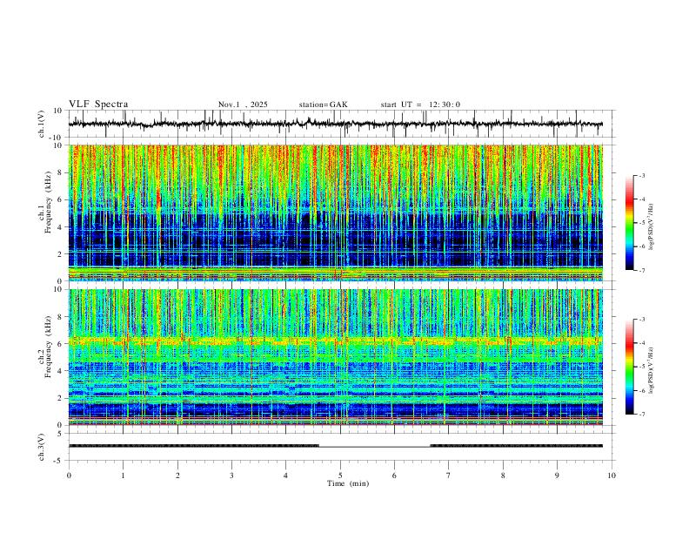This screenshot has height=533, width=689.
Task: Click the "-3" tick on ch.1 colorbar
Action: [x=642, y=176]
